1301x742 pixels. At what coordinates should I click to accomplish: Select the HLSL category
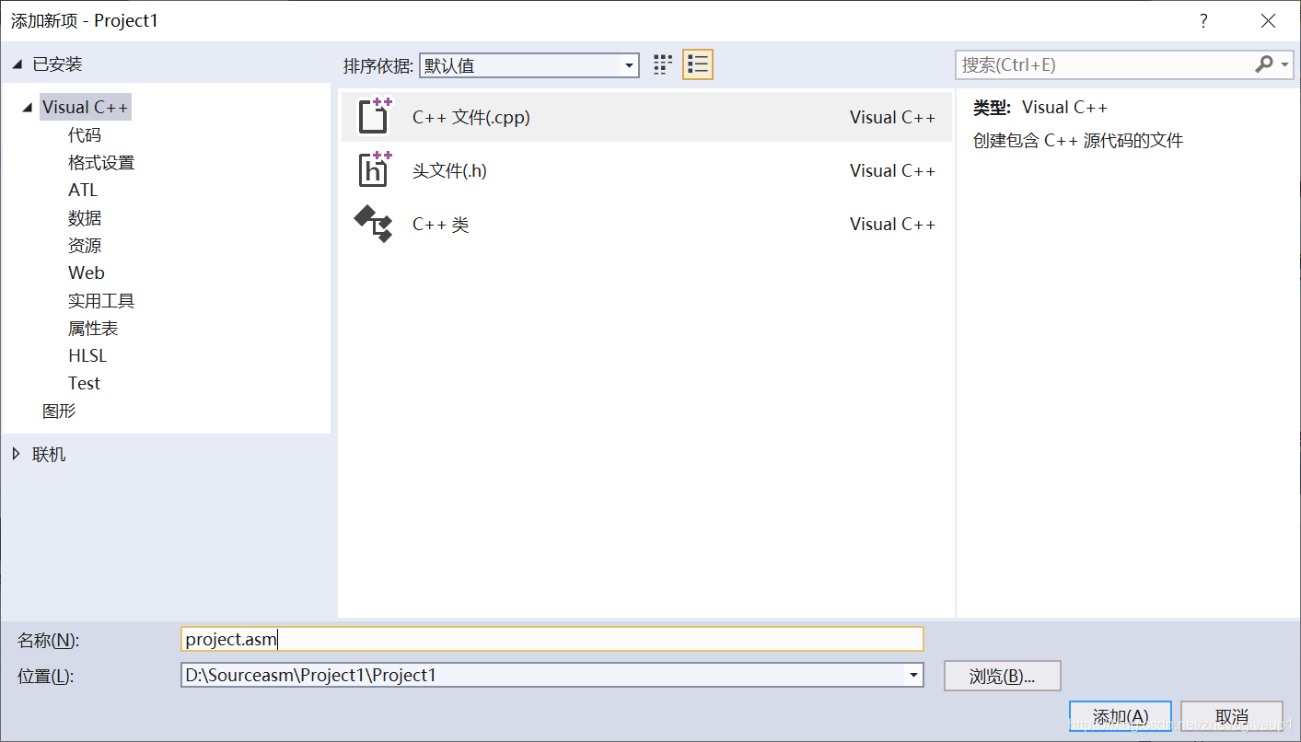pyautogui.click(x=87, y=356)
